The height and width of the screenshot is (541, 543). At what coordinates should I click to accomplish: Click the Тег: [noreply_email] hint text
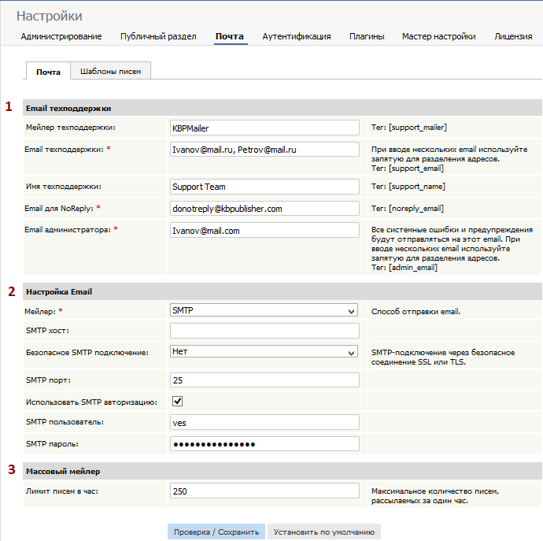click(x=408, y=208)
